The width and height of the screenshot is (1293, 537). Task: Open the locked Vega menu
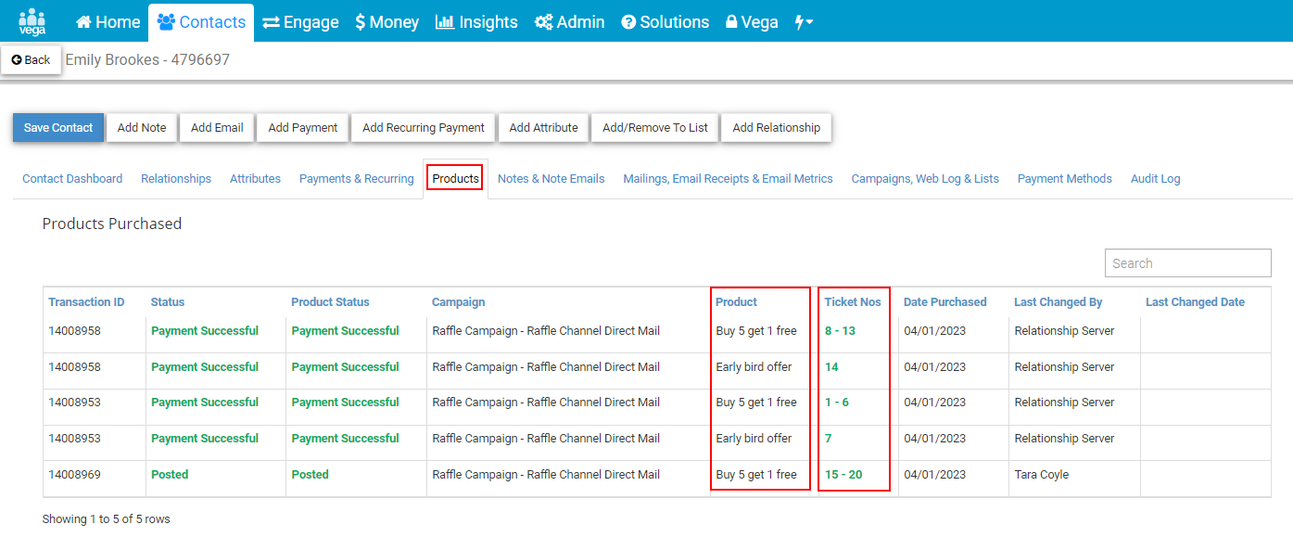click(752, 21)
